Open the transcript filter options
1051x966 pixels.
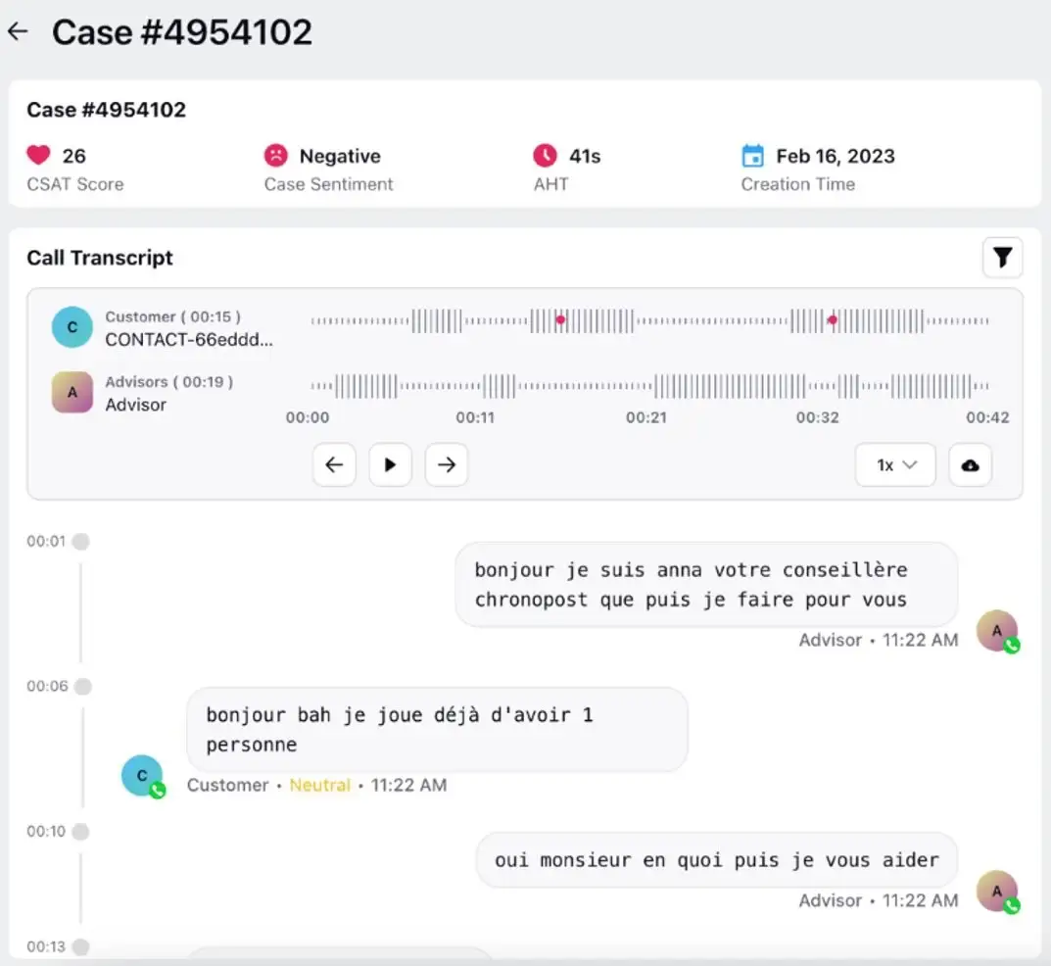click(x=1002, y=257)
